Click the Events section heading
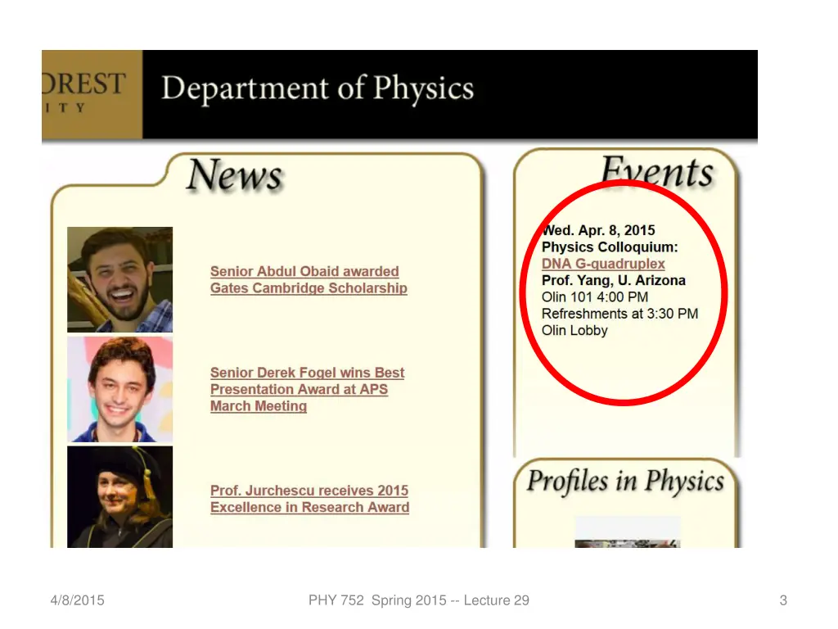838x629 pixels. coord(657,172)
